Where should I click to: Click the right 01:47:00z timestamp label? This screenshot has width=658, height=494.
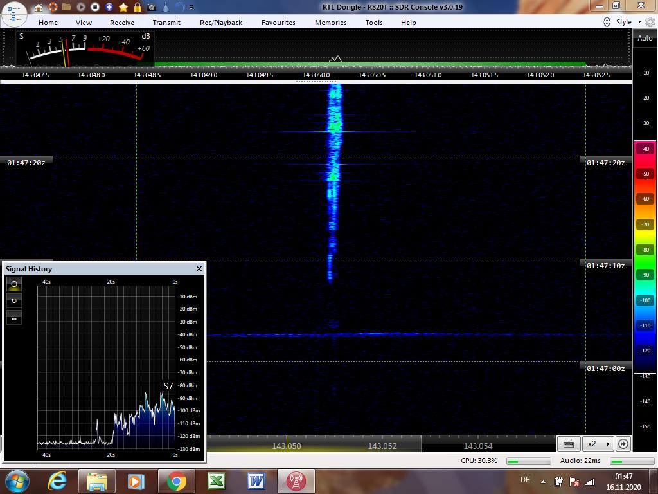click(x=606, y=369)
